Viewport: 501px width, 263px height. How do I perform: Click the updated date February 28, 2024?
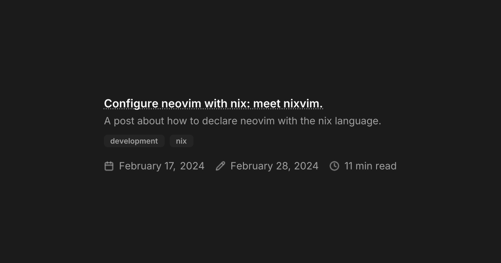(274, 166)
